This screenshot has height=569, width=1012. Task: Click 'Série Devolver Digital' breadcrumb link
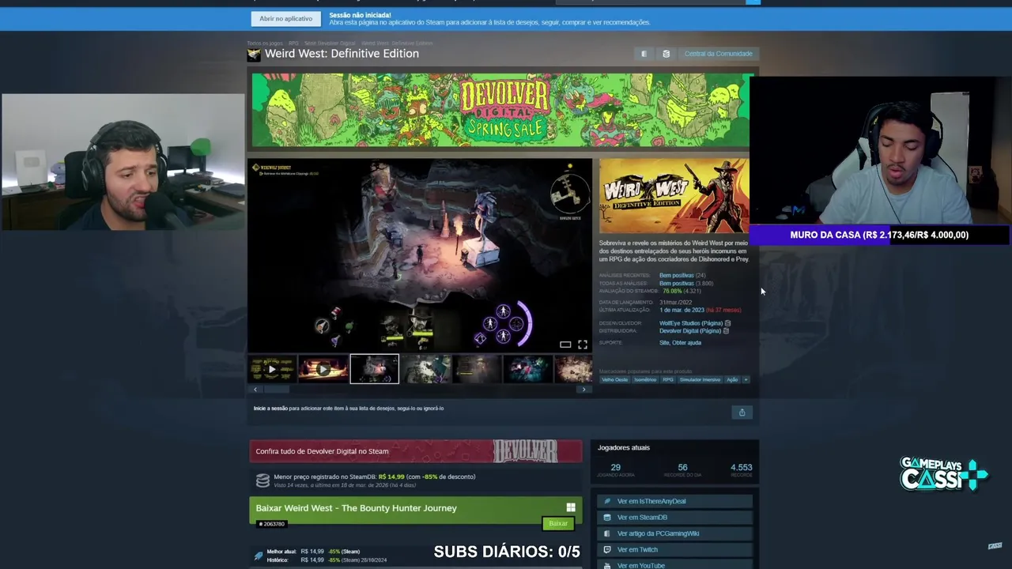pos(330,43)
